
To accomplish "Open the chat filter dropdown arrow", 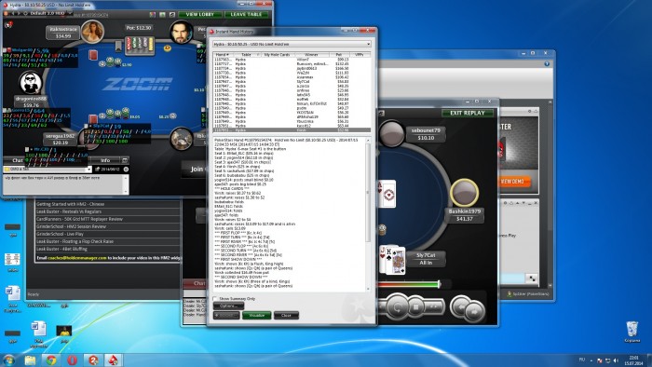I will pyautogui.click(x=88, y=170).
